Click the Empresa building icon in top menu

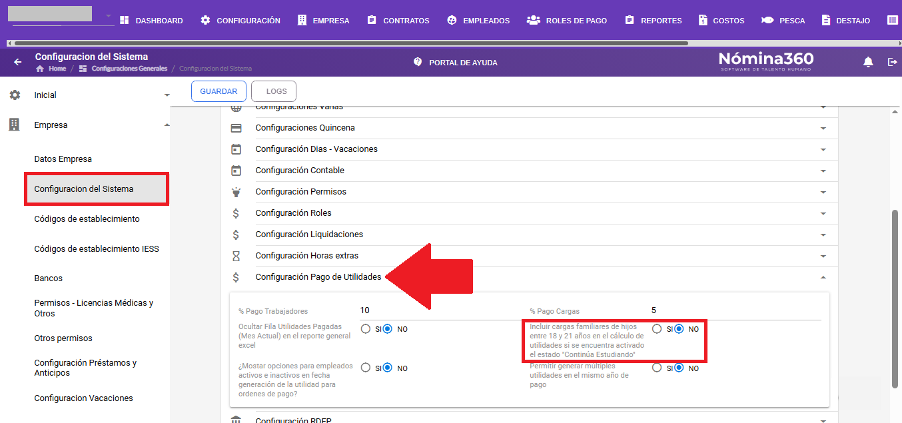pos(302,20)
